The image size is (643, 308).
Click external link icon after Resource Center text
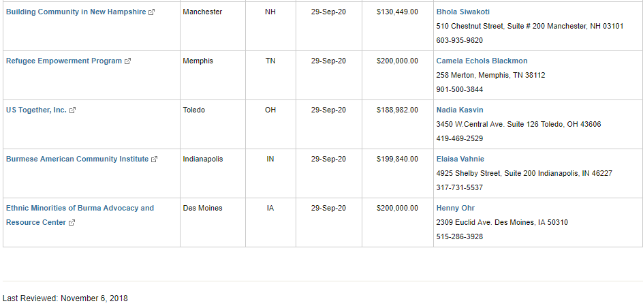pyautogui.click(x=72, y=223)
